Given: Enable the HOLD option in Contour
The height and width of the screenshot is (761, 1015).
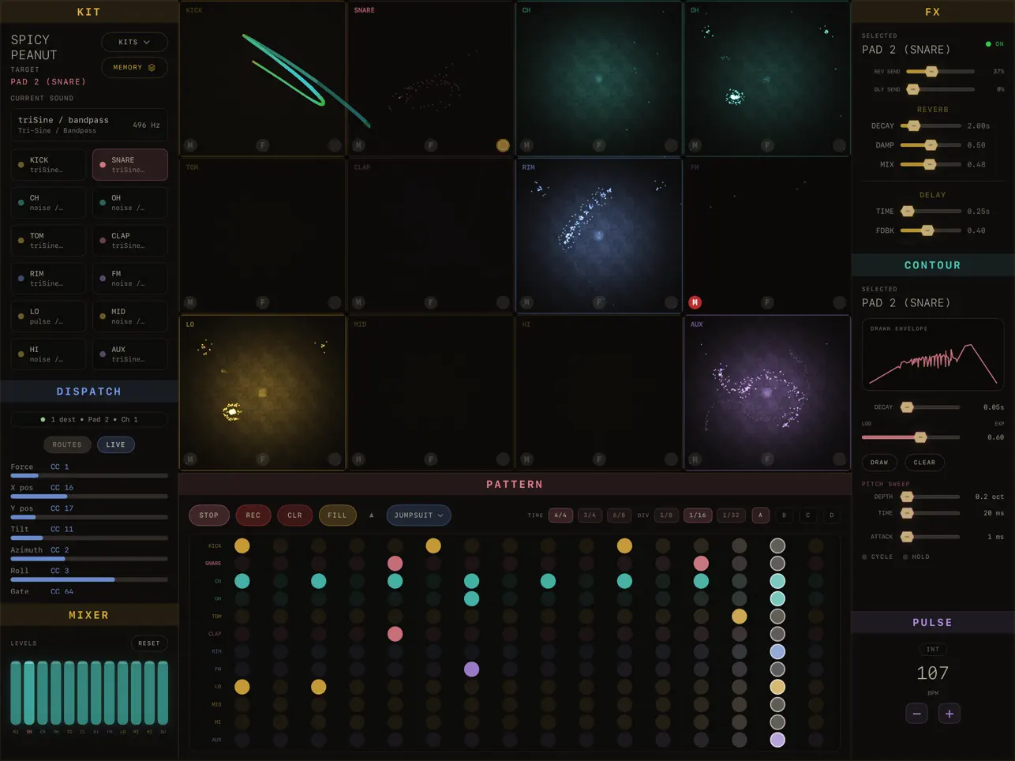Looking at the screenshot, I should click(x=916, y=557).
